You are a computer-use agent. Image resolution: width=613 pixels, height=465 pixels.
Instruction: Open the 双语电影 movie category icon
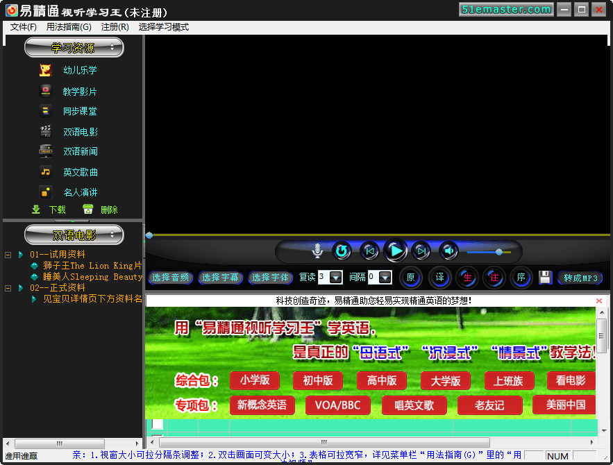(46, 131)
